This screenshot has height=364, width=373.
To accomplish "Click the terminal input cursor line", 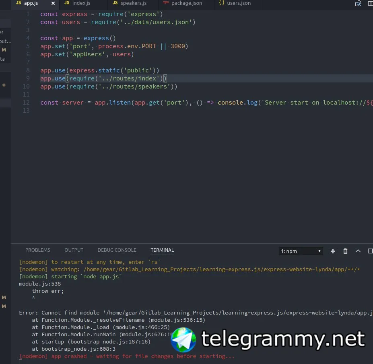I will pos(21,362).
